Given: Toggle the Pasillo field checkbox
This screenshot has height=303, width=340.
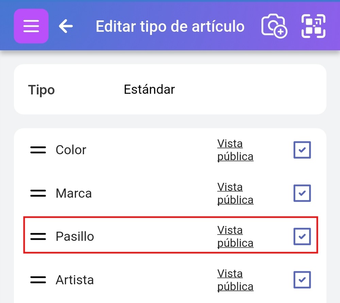Looking at the screenshot, I should [x=302, y=236].
